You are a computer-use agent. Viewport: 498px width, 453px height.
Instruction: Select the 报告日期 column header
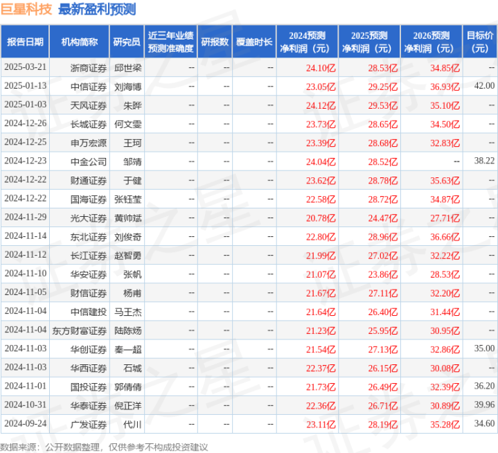[25, 42]
